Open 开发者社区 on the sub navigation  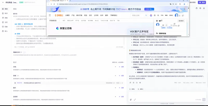click(x=53, y=21)
